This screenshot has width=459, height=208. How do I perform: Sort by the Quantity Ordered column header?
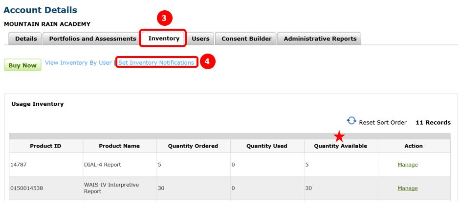point(193,146)
